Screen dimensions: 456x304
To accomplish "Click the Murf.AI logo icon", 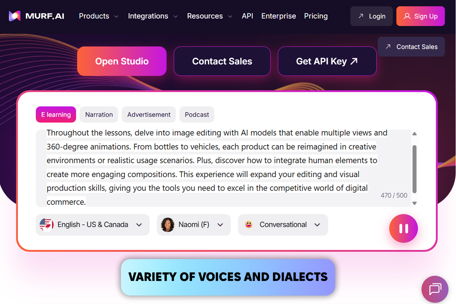I will [15, 16].
